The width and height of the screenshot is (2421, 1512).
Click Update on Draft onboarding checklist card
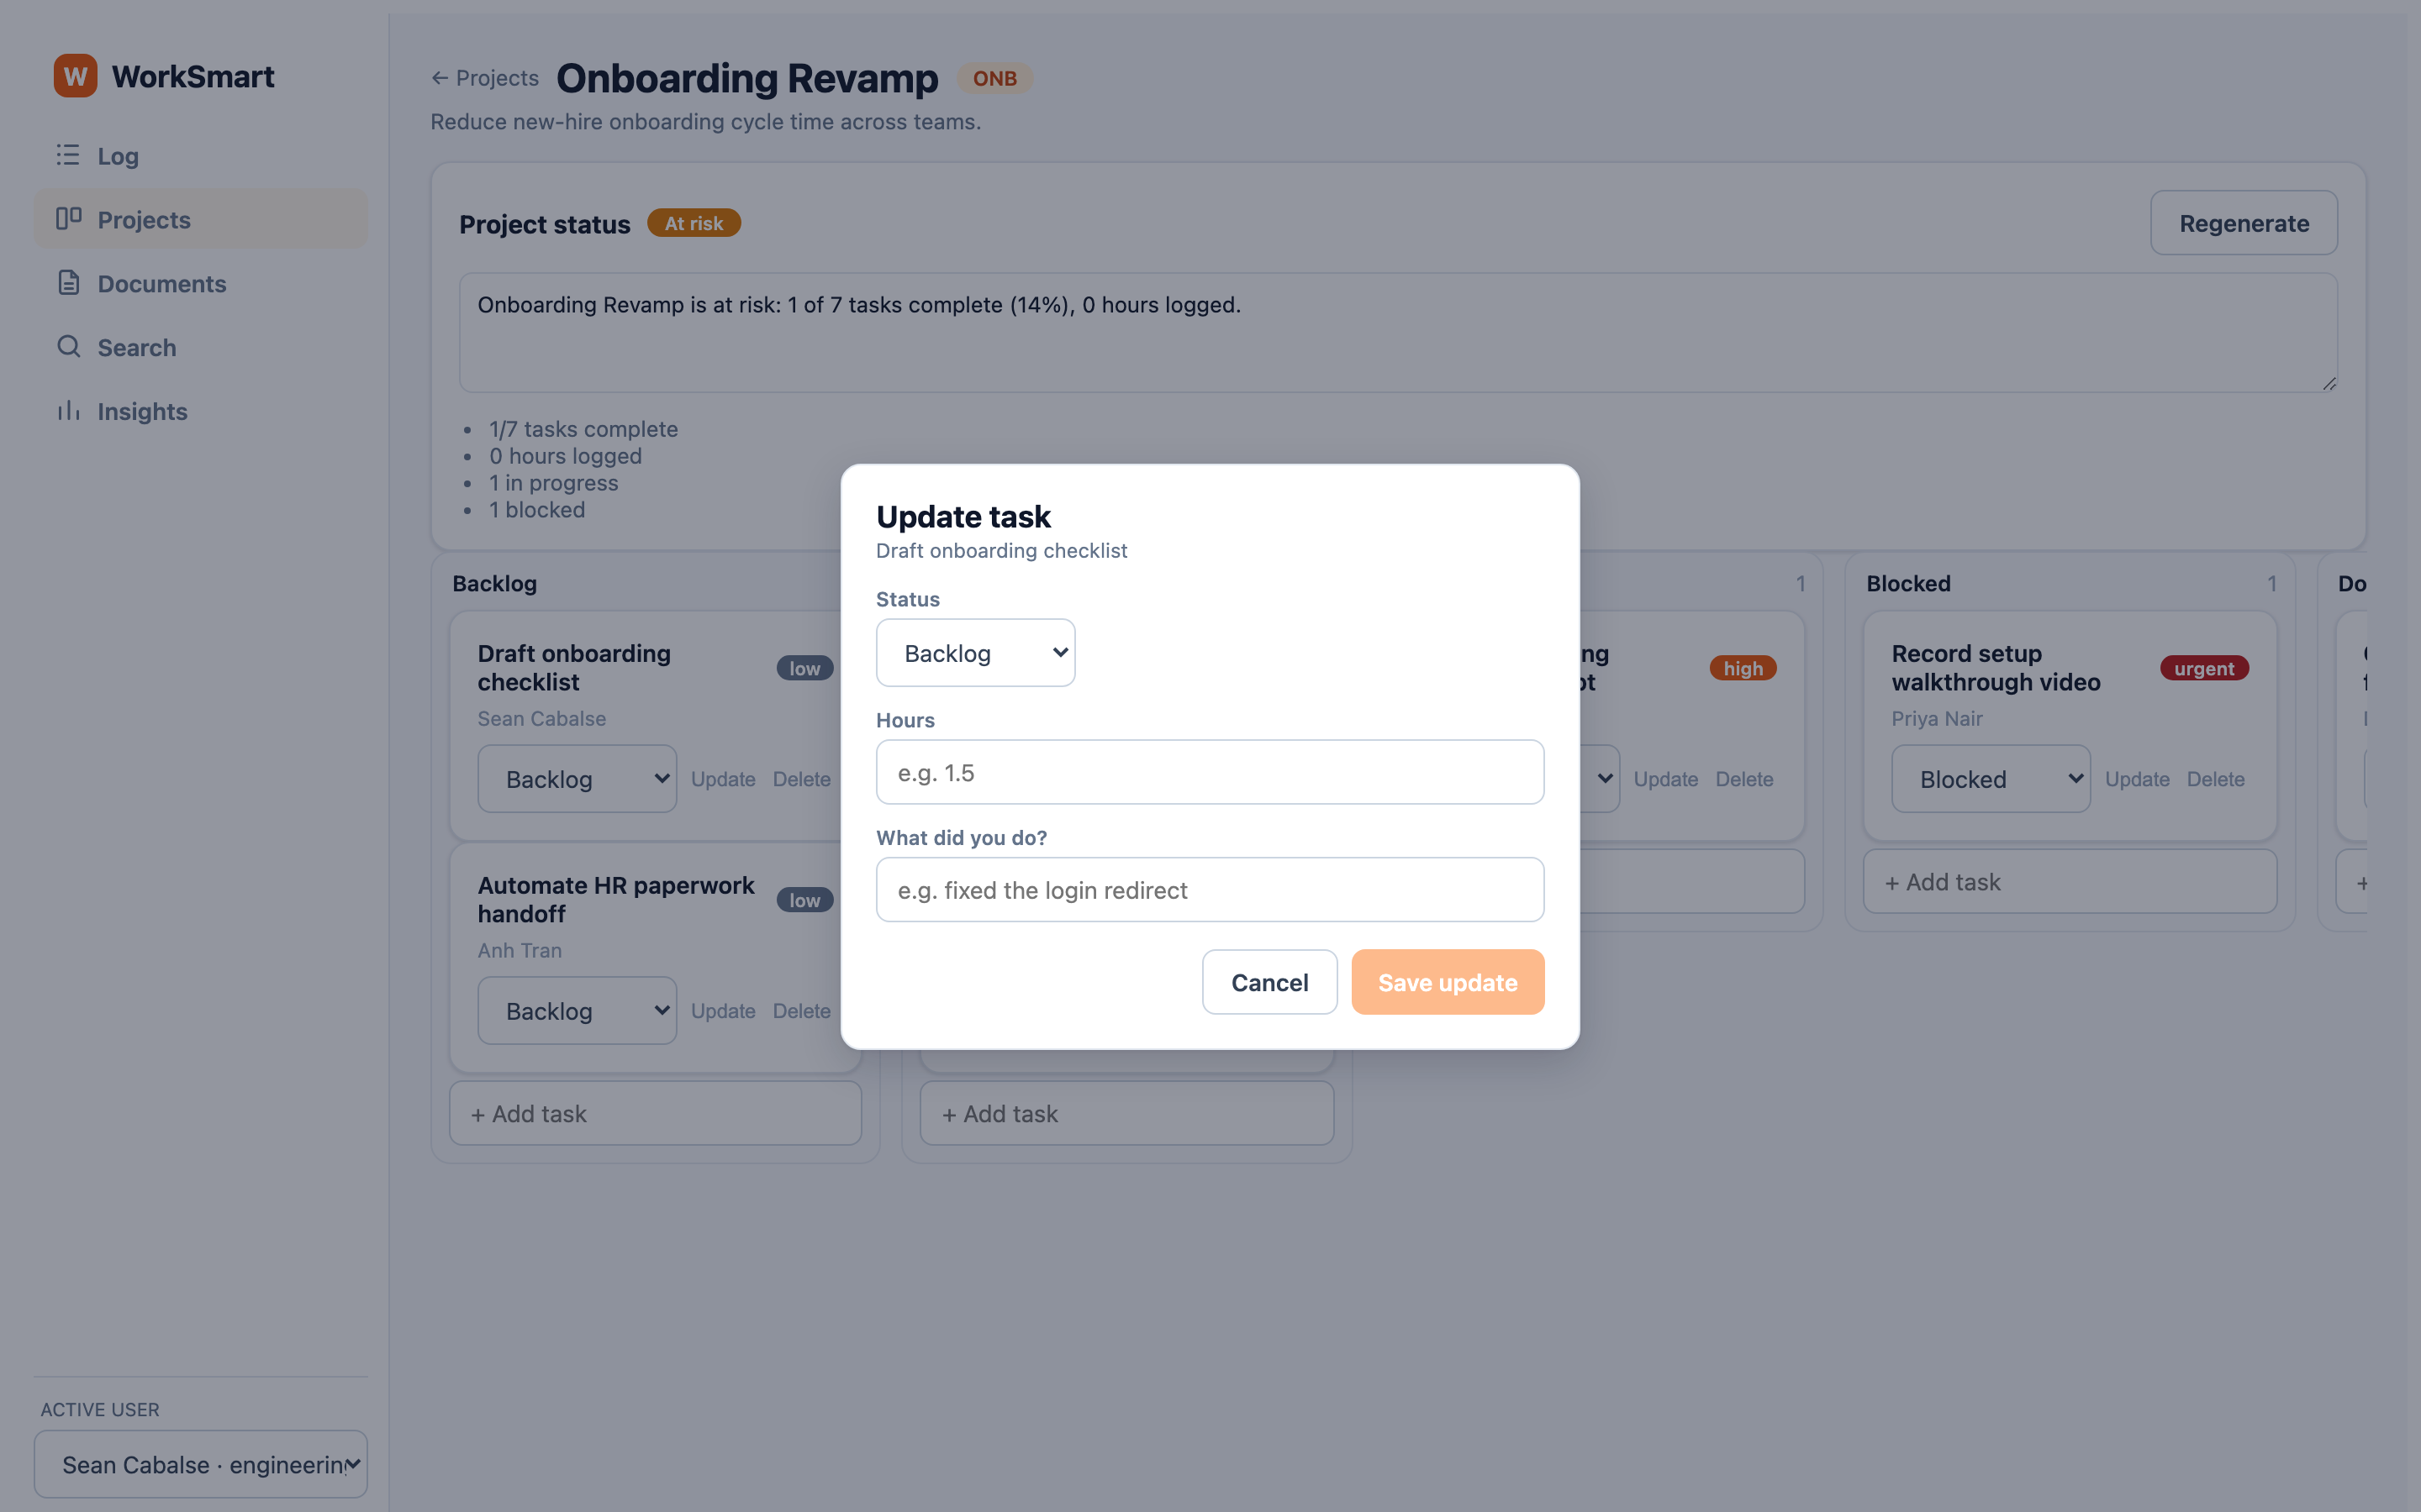coord(723,779)
